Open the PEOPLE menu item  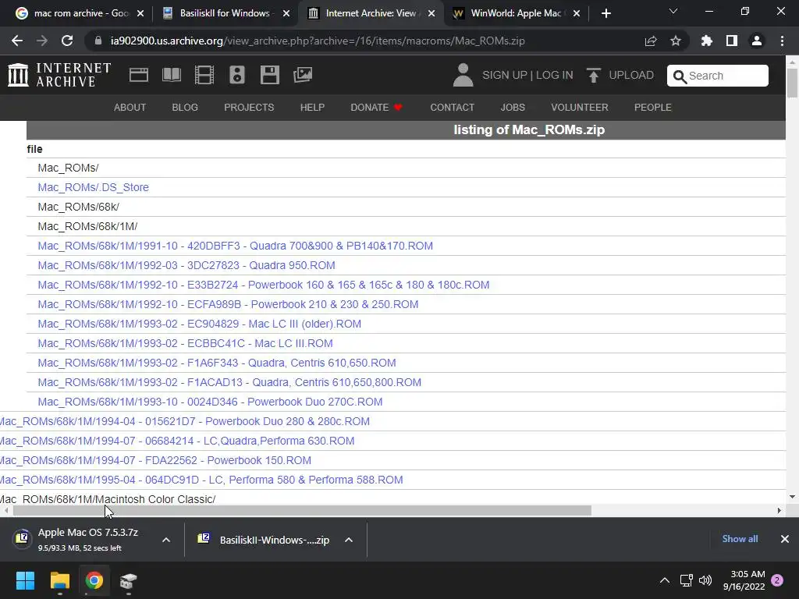(653, 108)
